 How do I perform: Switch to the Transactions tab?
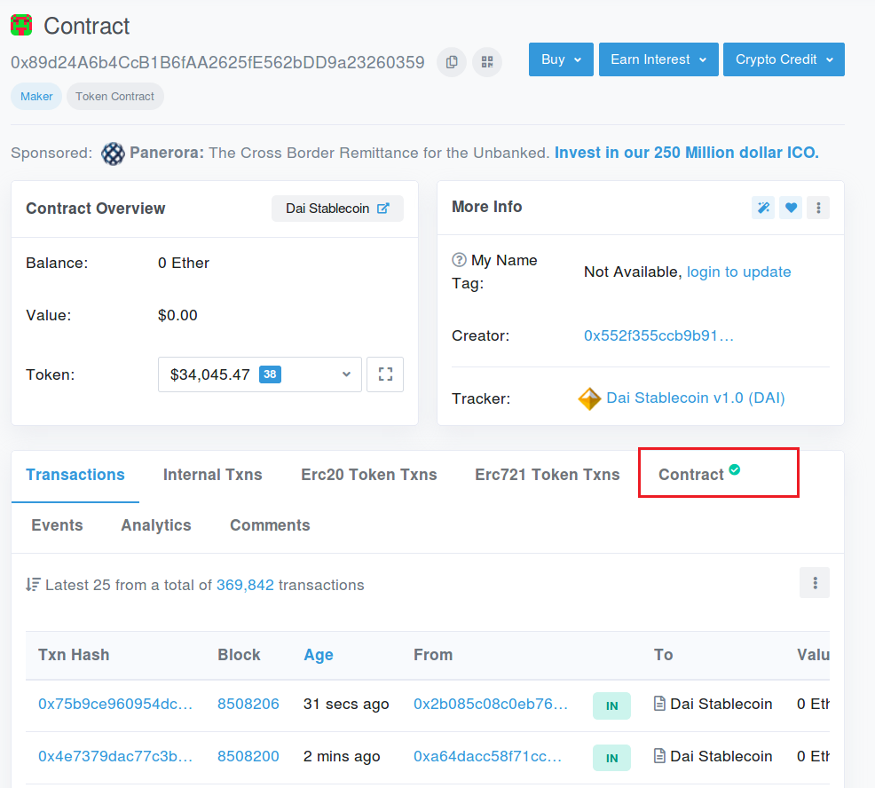point(75,475)
